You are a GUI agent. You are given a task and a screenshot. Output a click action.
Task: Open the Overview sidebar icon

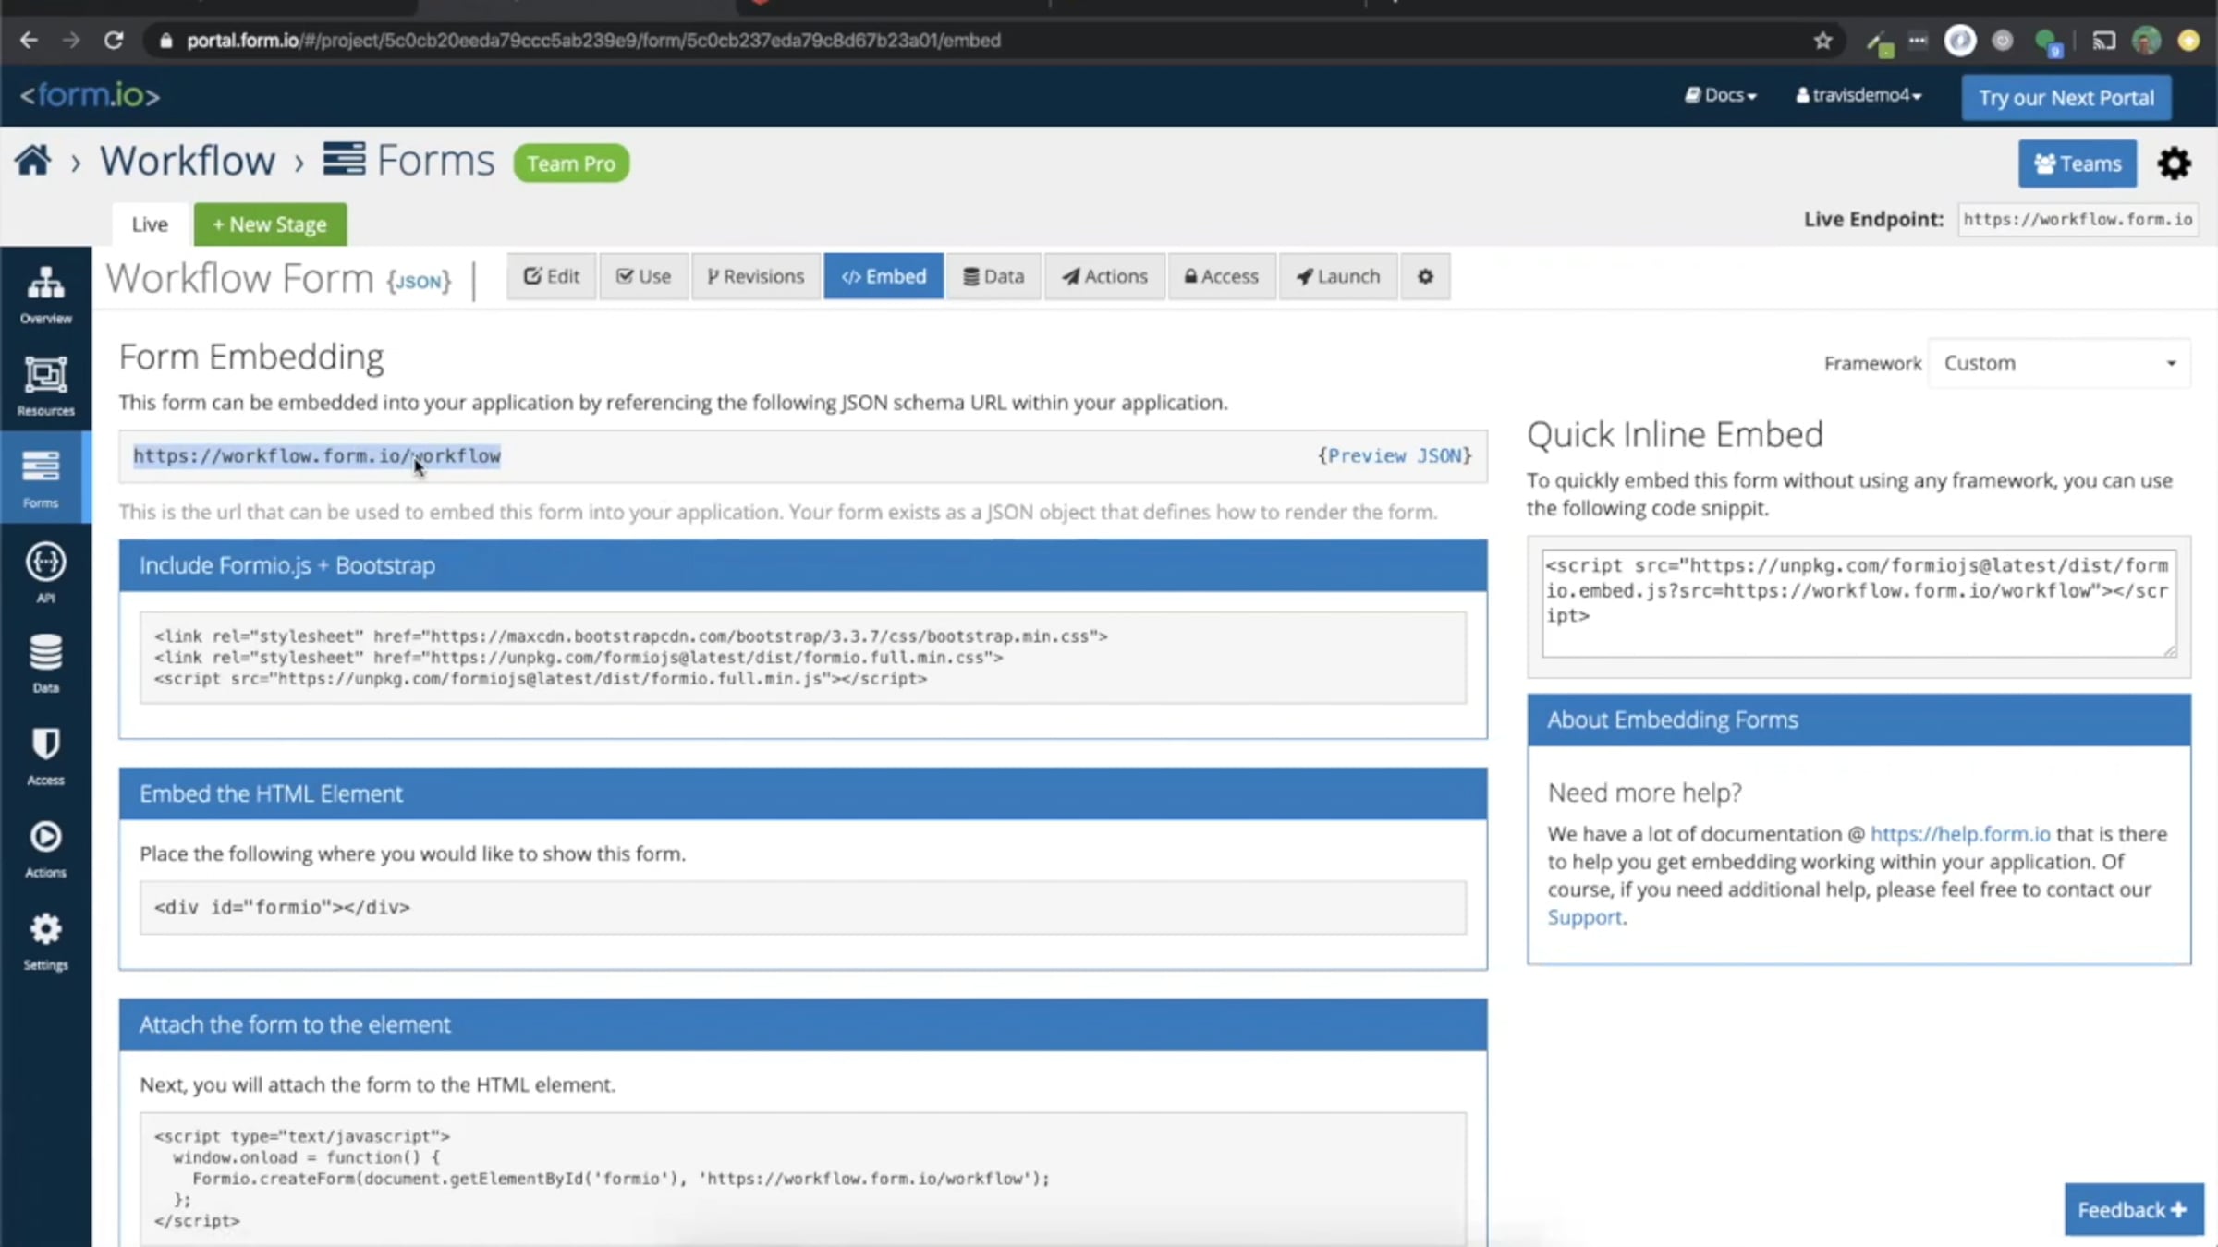[x=45, y=294]
